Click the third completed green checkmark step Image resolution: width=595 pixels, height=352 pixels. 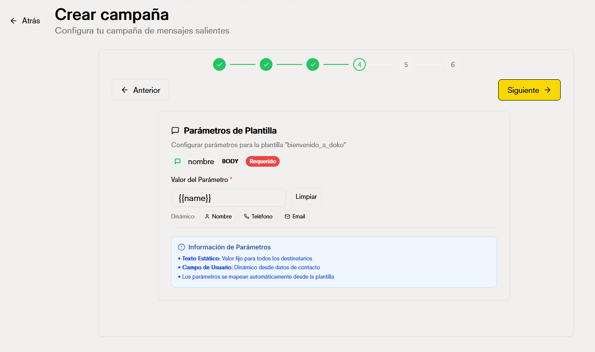click(x=313, y=64)
